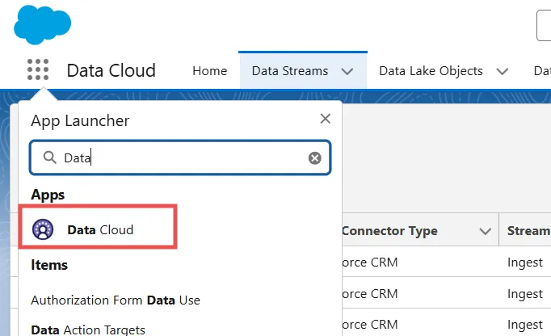
Task: Switch to the Home tab
Action: tap(209, 71)
